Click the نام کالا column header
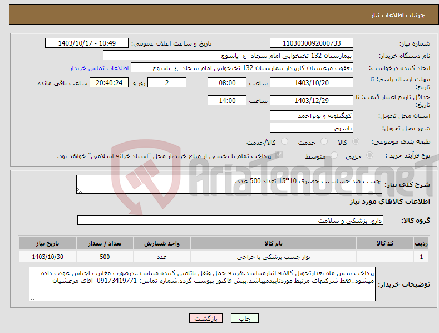 273,243
